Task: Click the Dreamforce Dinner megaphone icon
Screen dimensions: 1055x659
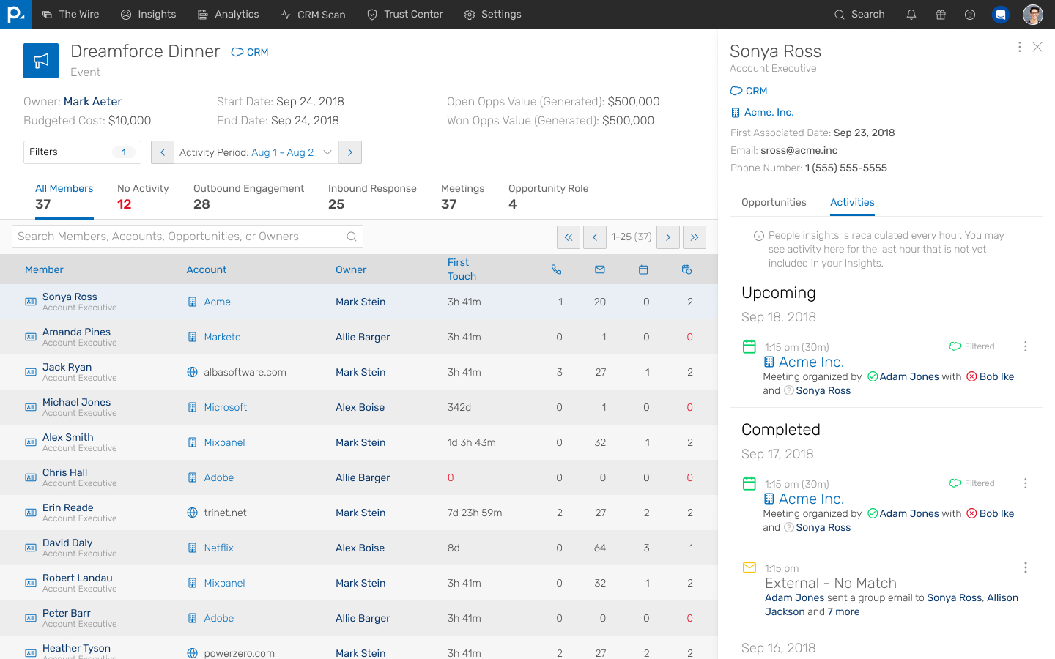Action: pyautogui.click(x=41, y=61)
